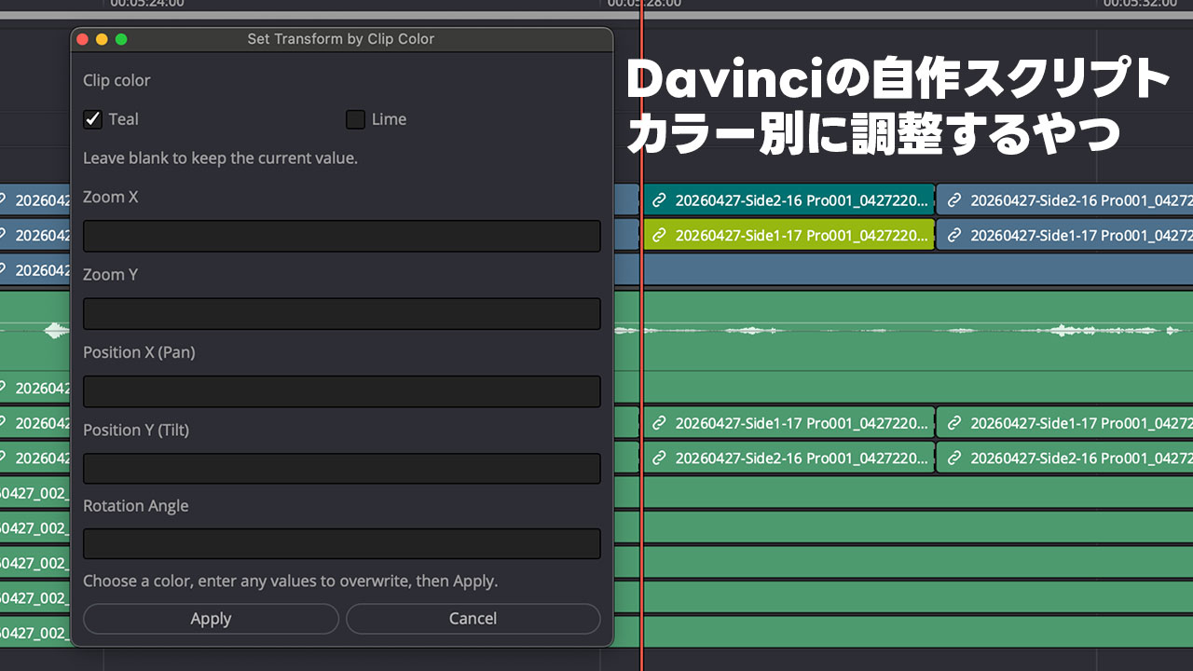The height and width of the screenshot is (671, 1193).
Task: Focus the Zoom Y input field
Action: coord(342,314)
